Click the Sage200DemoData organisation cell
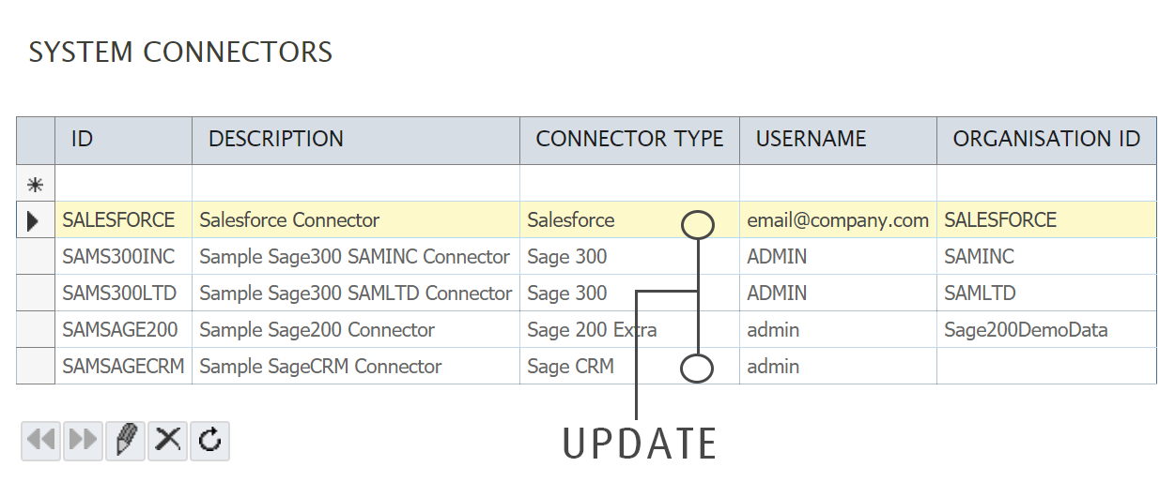 (1026, 330)
